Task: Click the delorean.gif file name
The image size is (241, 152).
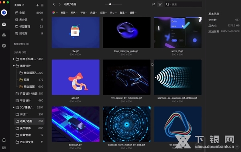Action: pos(75,145)
